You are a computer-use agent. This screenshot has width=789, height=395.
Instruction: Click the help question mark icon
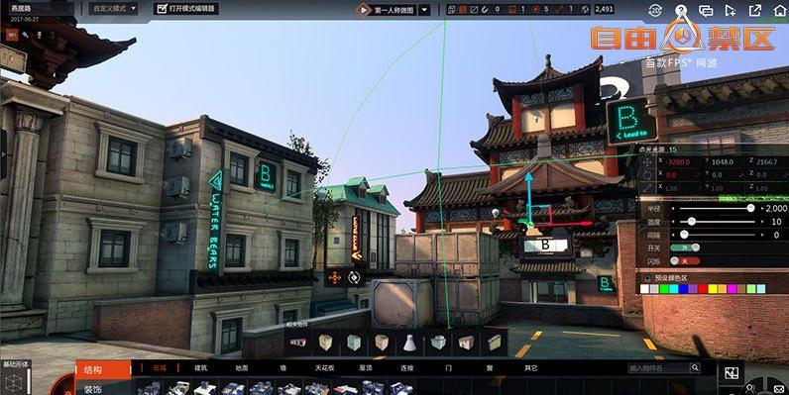coord(680,10)
